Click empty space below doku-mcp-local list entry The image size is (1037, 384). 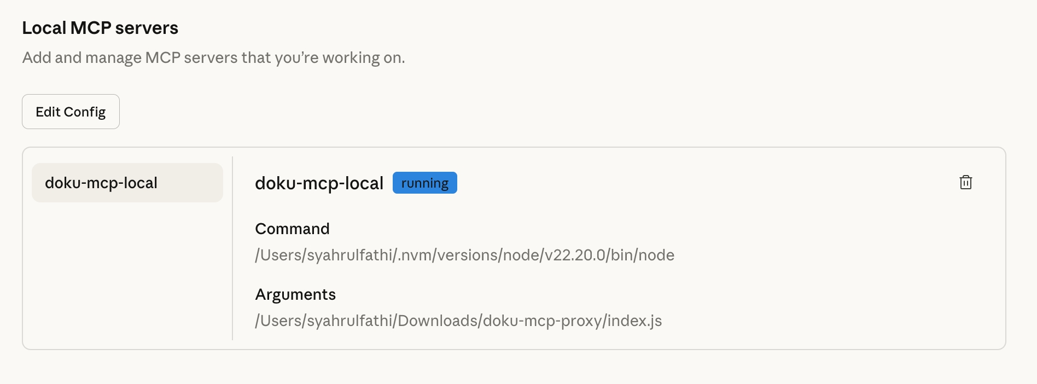tap(127, 274)
